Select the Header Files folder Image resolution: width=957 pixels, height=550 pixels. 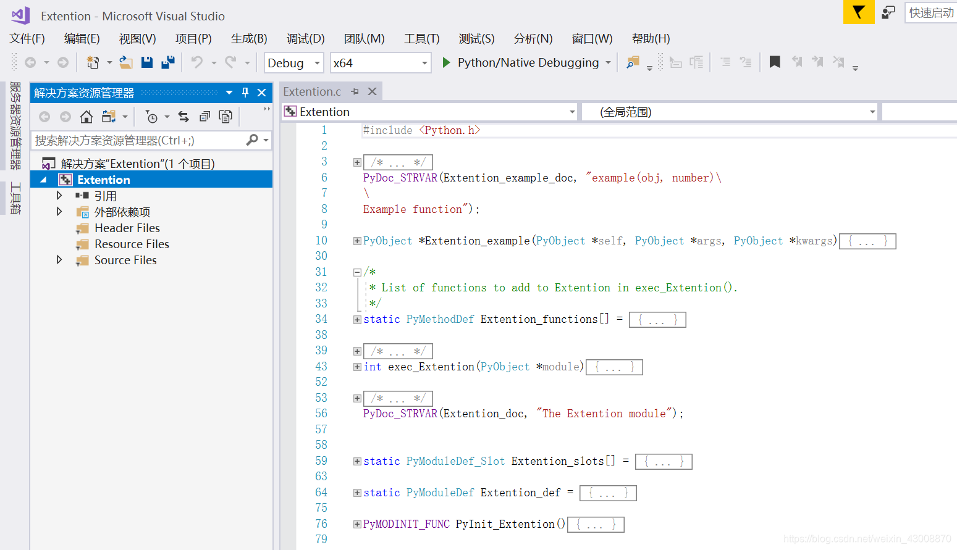pos(127,228)
